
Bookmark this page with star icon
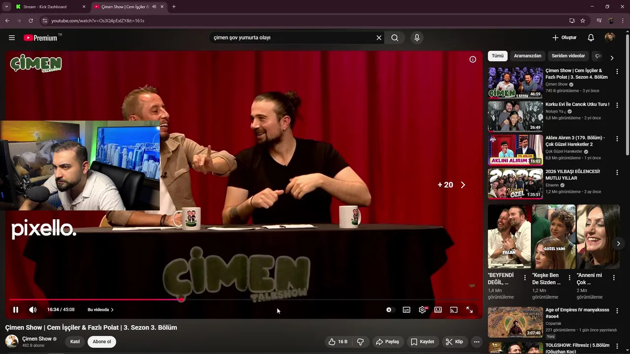click(583, 21)
